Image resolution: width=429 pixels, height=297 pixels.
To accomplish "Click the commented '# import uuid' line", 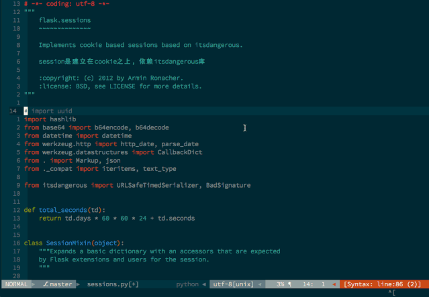I will point(48,111).
